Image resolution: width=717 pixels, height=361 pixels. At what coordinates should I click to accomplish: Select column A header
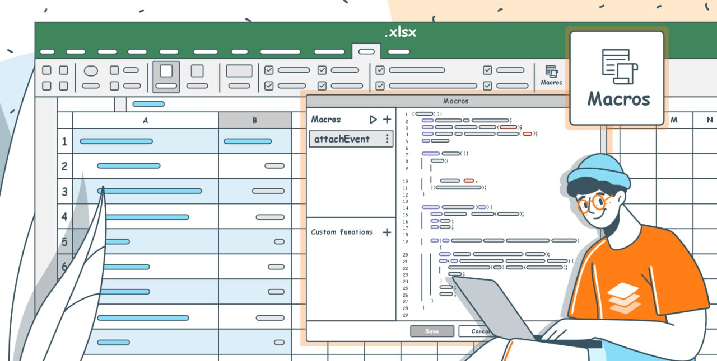(146, 120)
